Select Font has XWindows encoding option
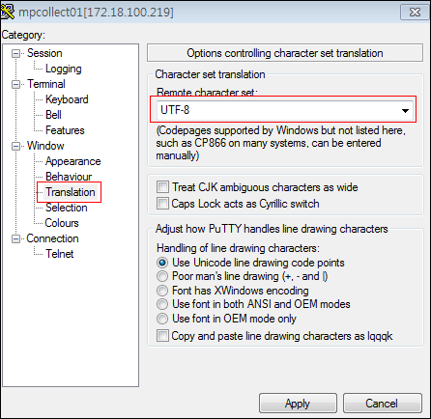 click(x=162, y=291)
